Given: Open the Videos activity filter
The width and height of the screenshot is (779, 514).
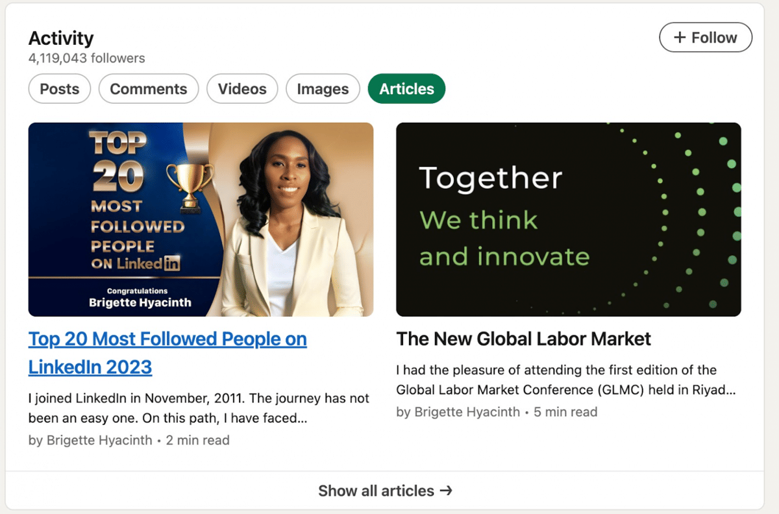Looking at the screenshot, I should coord(241,88).
